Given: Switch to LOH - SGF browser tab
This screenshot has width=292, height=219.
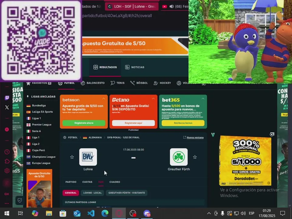Looking at the screenshot, I should tap(132, 6).
